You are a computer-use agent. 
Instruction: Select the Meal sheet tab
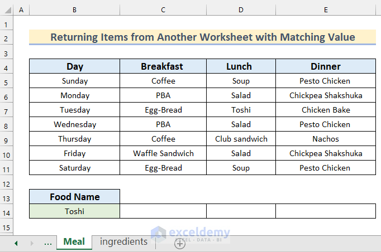74,242
